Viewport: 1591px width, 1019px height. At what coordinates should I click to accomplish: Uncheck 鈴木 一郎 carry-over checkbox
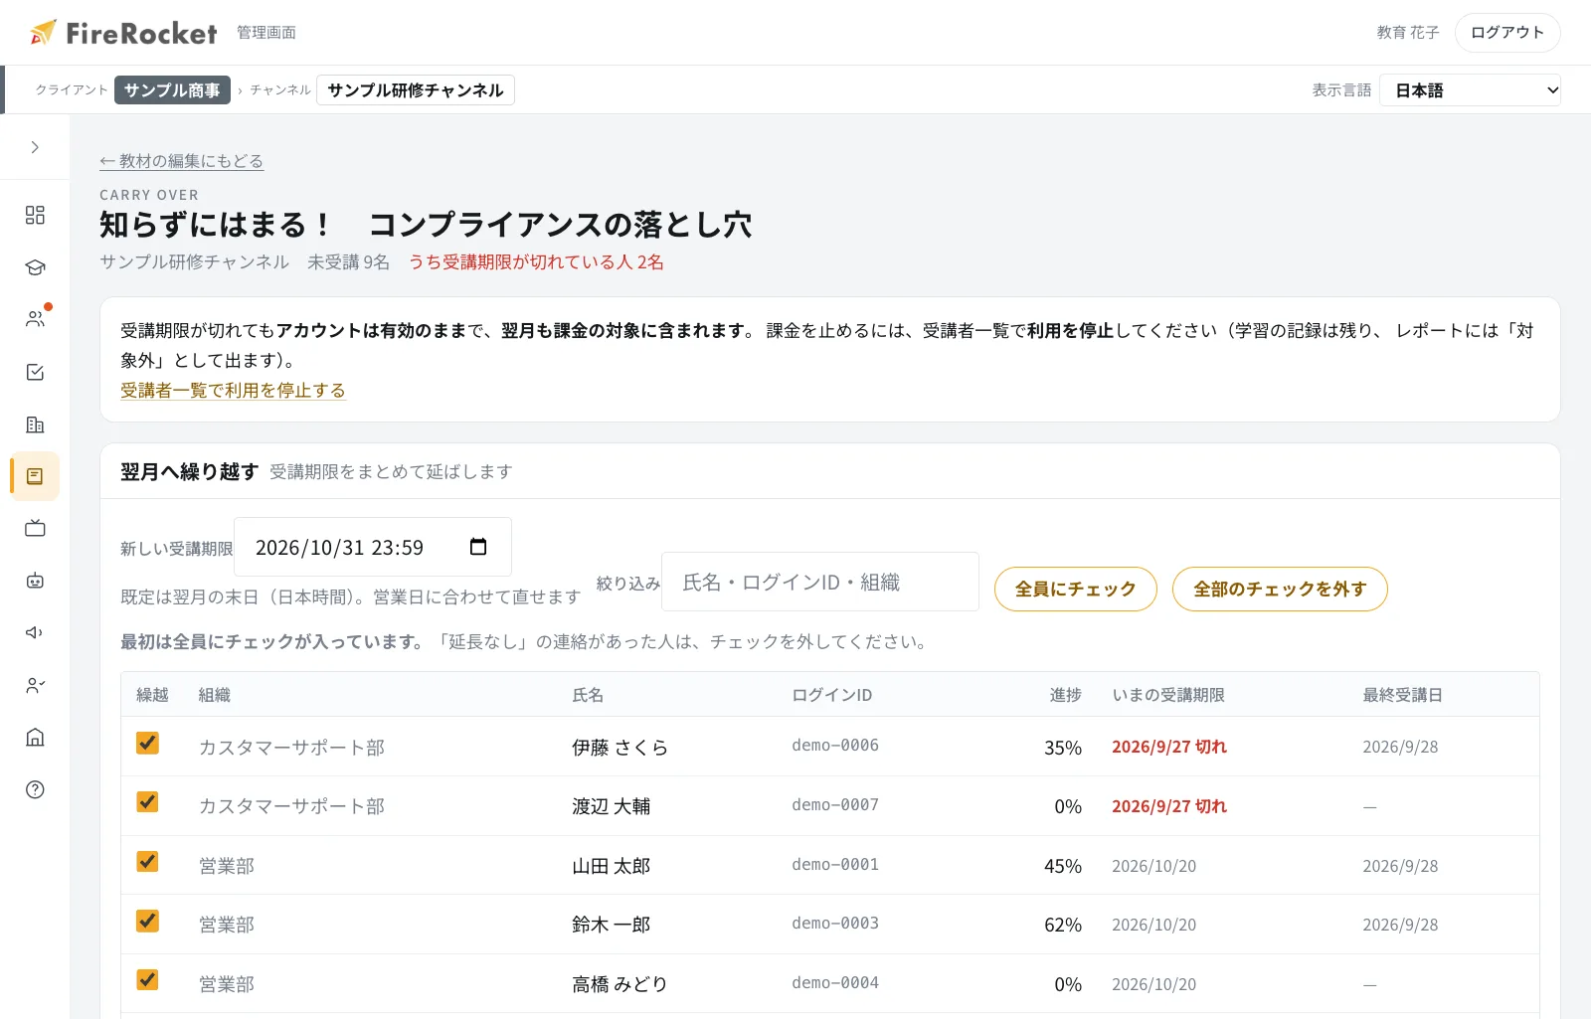tap(147, 921)
